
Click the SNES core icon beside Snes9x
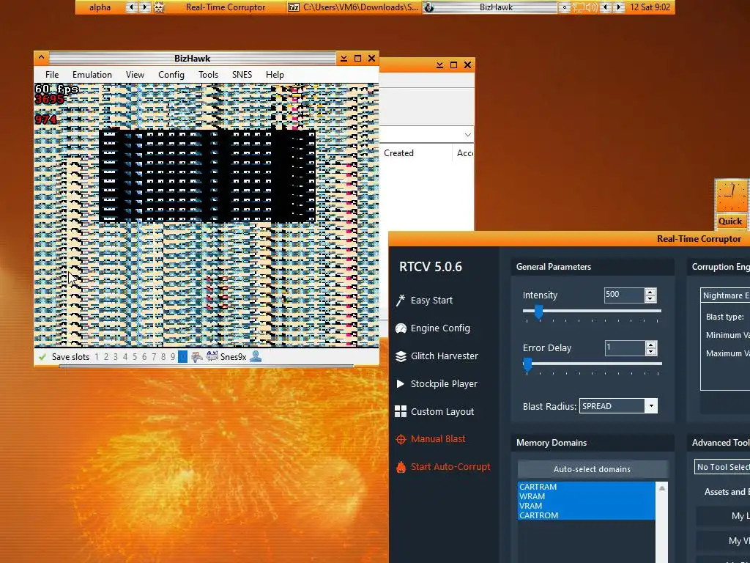click(x=212, y=357)
